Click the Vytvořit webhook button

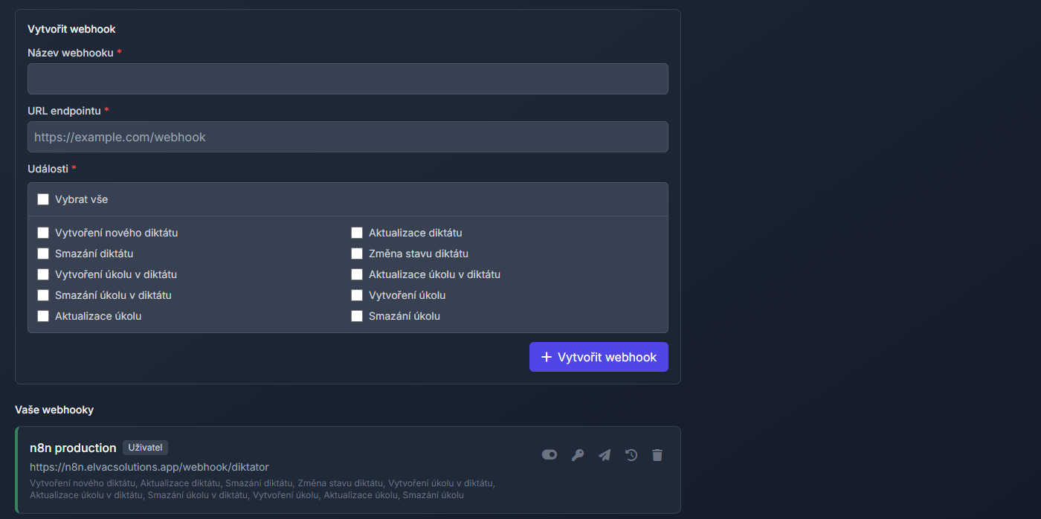tap(599, 357)
